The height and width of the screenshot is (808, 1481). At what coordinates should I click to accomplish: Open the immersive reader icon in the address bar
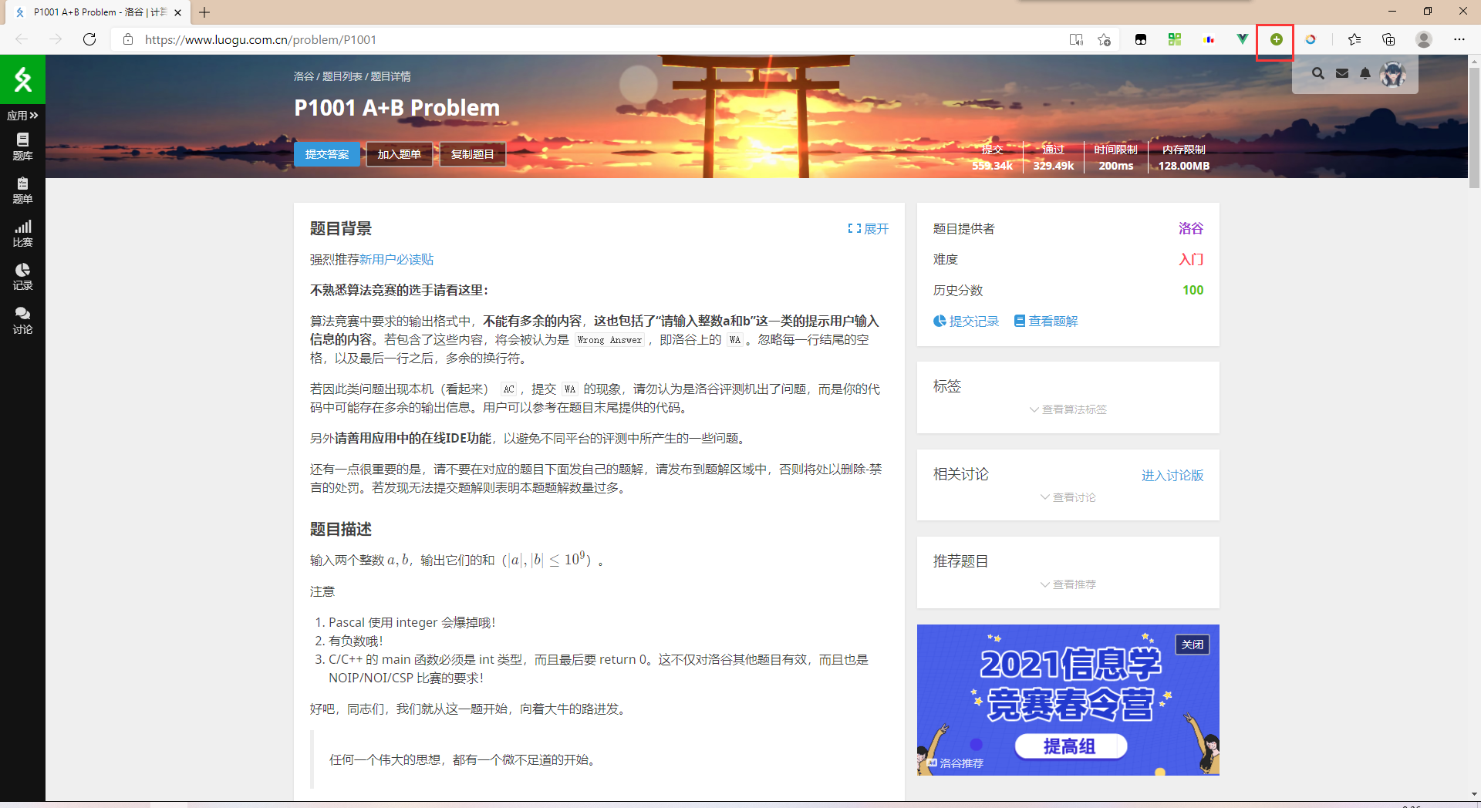tap(1076, 39)
